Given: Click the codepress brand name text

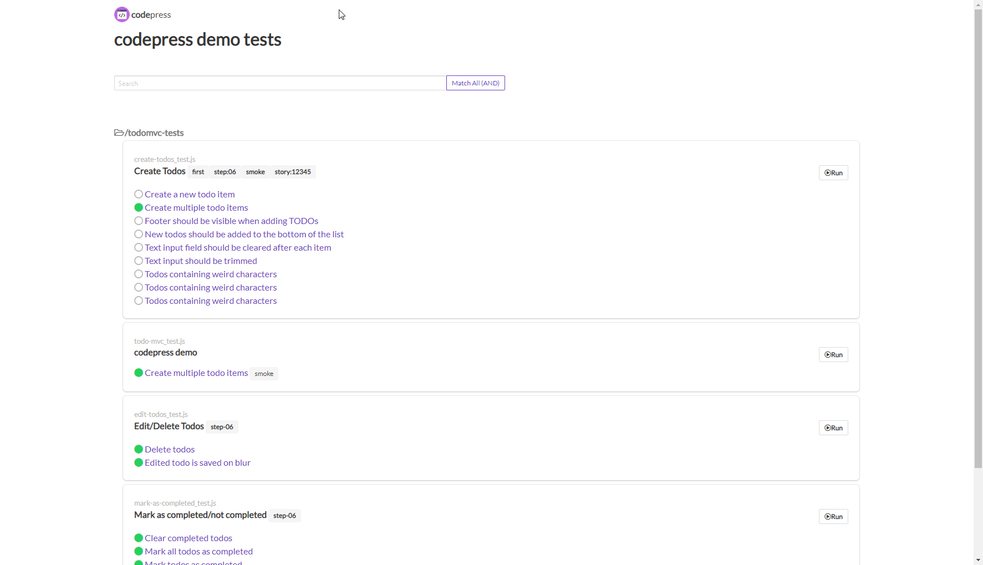Looking at the screenshot, I should pos(151,15).
